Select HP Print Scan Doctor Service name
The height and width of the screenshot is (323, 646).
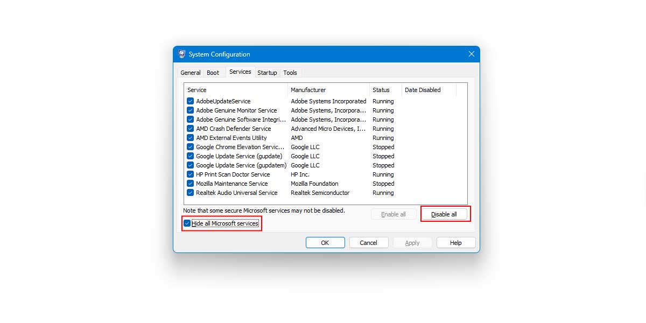233,174
